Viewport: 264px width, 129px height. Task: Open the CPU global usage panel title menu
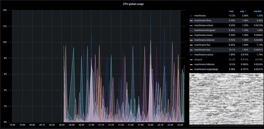point(133,4)
